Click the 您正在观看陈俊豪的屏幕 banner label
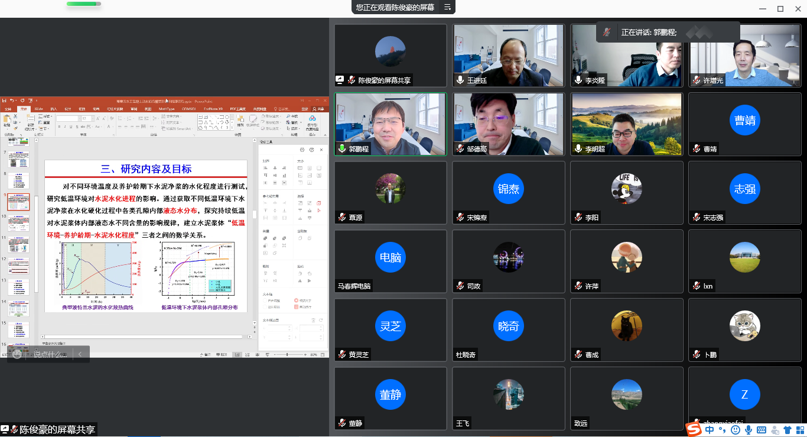The width and height of the screenshot is (807, 437). tap(395, 7)
